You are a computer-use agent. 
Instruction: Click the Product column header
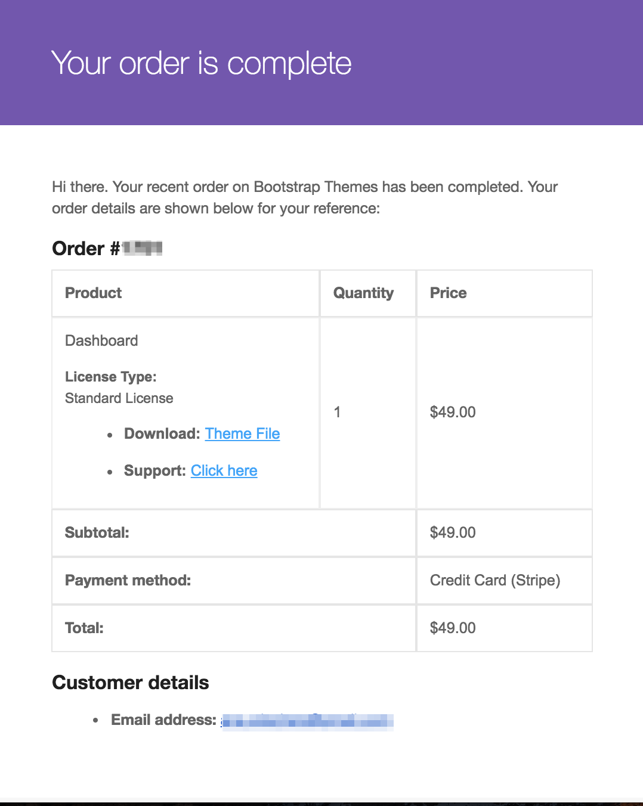tap(93, 293)
